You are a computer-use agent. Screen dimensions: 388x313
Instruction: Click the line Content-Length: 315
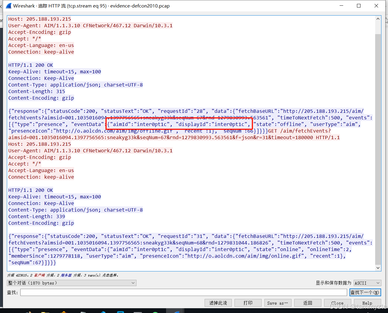(x=37, y=91)
